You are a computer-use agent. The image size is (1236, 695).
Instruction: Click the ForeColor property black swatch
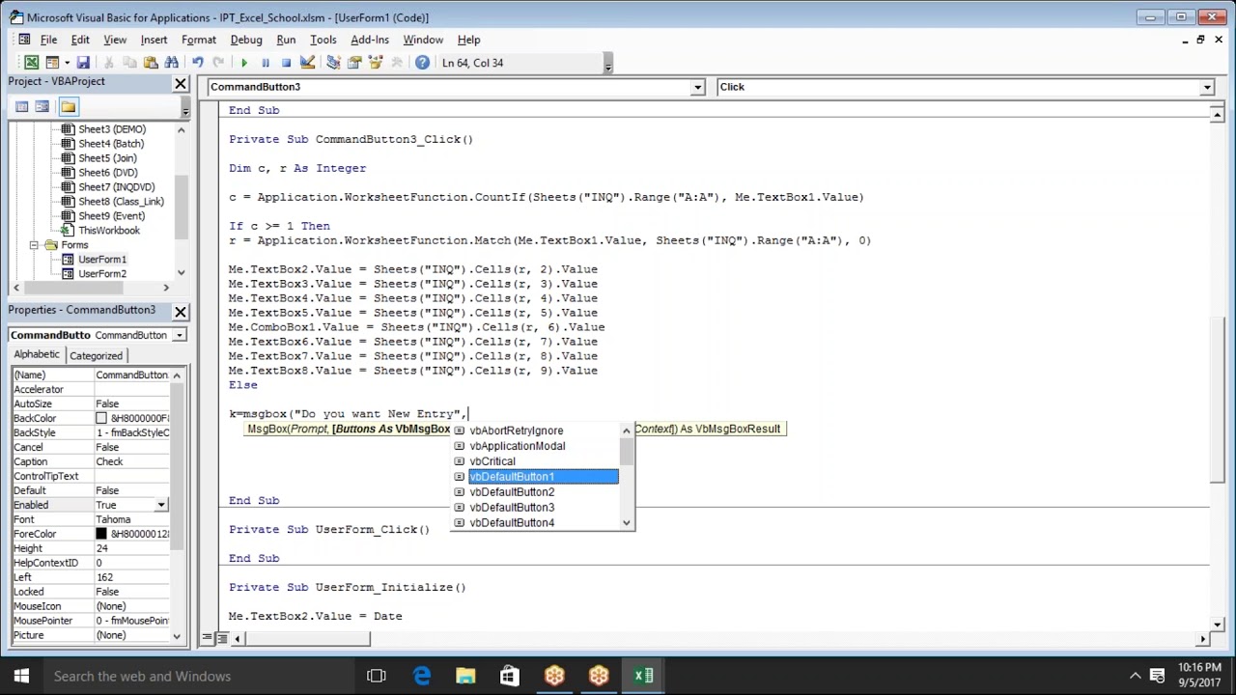pos(101,534)
